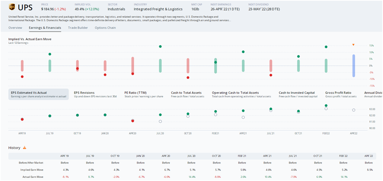The width and height of the screenshot is (383, 181).
Task: Click the orange triangle marker above APR'22
Action: point(353,45)
